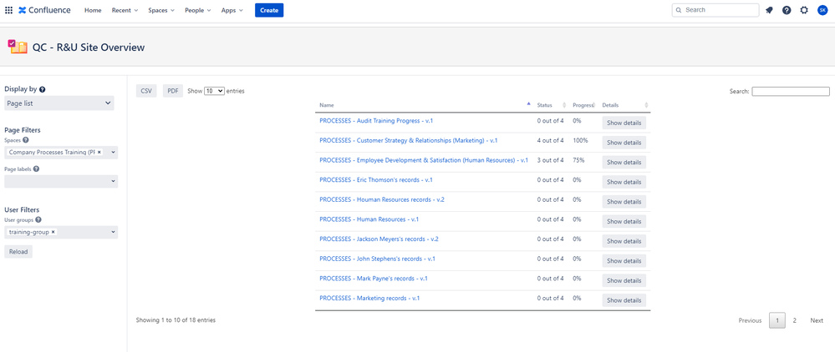Open the settings gear icon
This screenshot has width=835, height=352.
pyautogui.click(x=804, y=10)
